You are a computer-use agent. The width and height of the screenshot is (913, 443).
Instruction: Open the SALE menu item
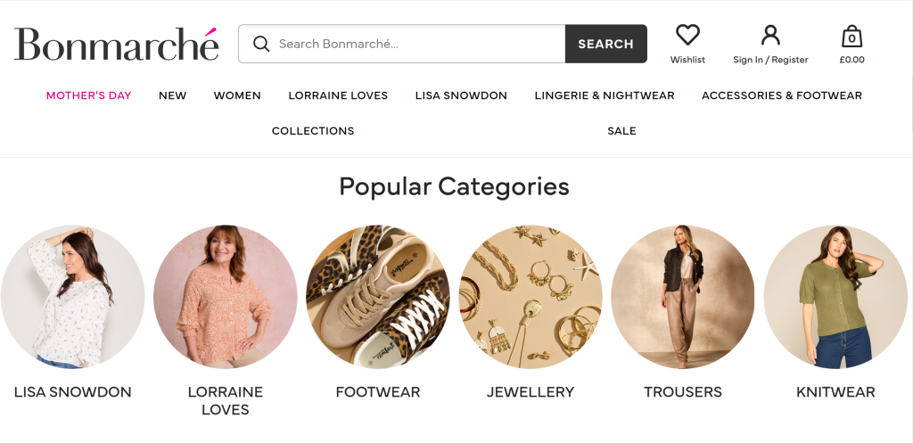pos(621,131)
